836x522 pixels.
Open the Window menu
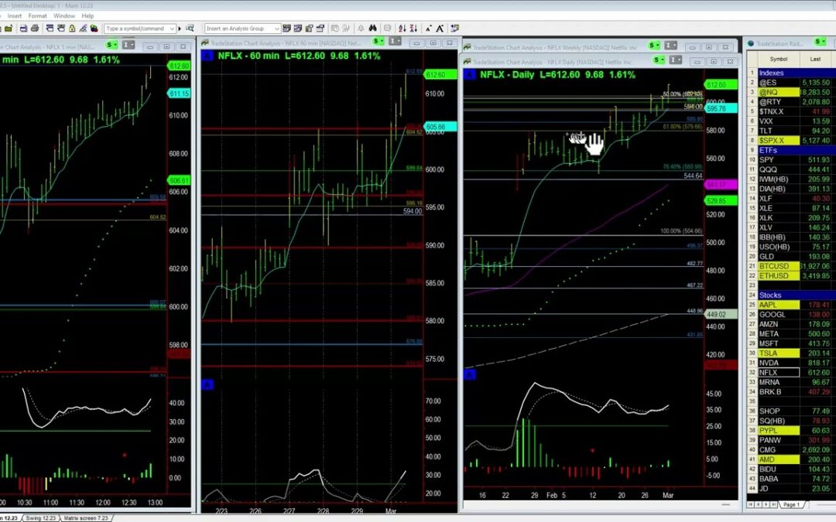click(64, 16)
